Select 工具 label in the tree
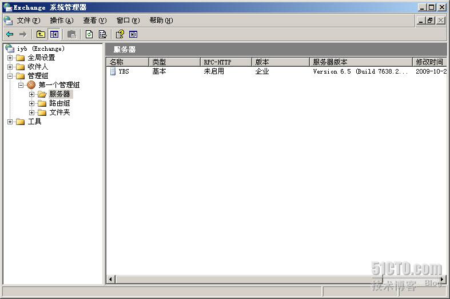450x299 pixels. pos(34,122)
